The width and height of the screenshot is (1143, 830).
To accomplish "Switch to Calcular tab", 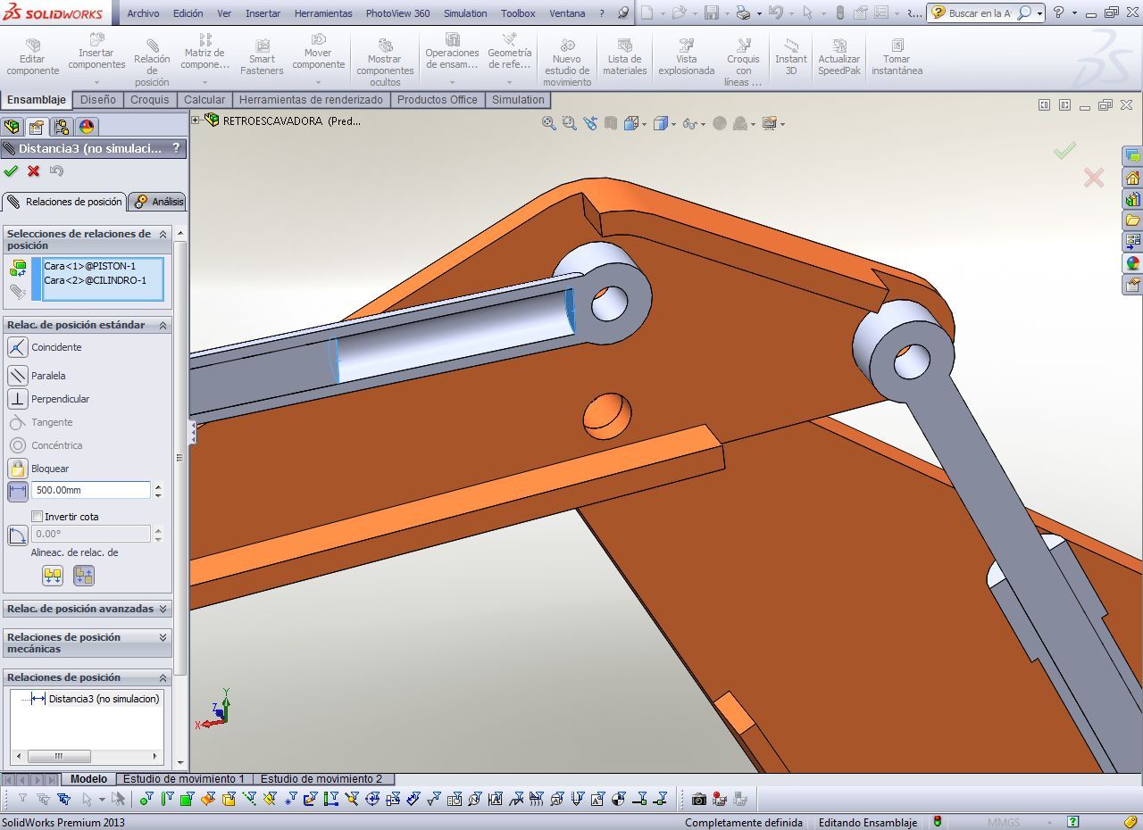I will 204,99.
